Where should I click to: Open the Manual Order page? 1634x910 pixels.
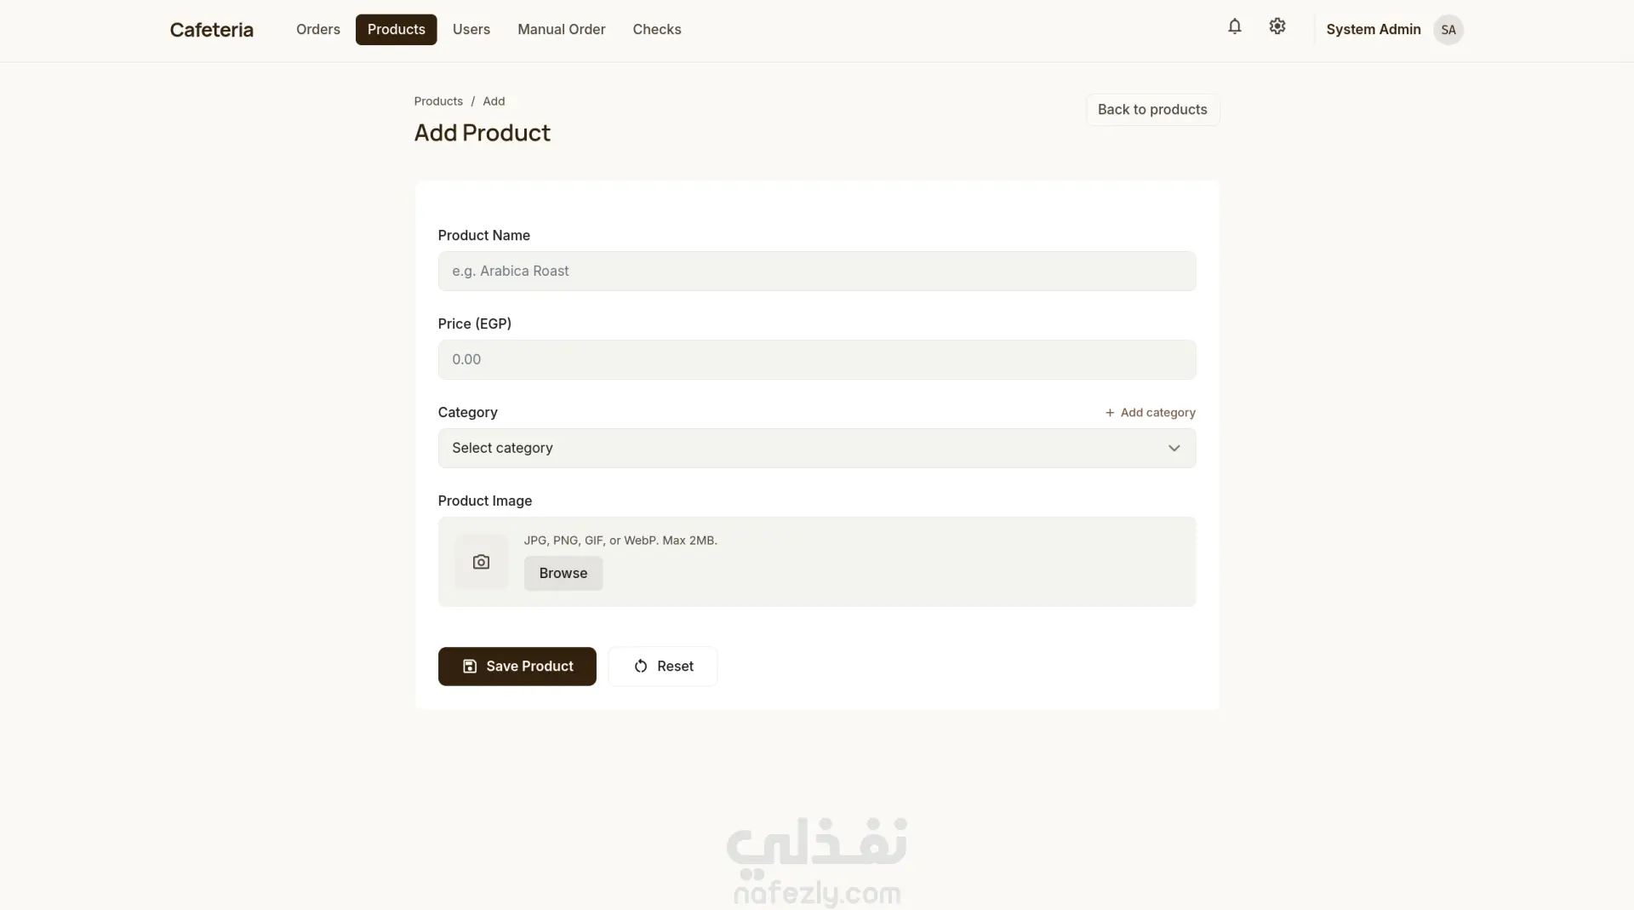click(x=561, y=30)
